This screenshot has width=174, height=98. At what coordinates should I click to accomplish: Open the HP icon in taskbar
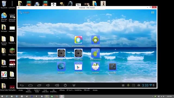[22, 96]
